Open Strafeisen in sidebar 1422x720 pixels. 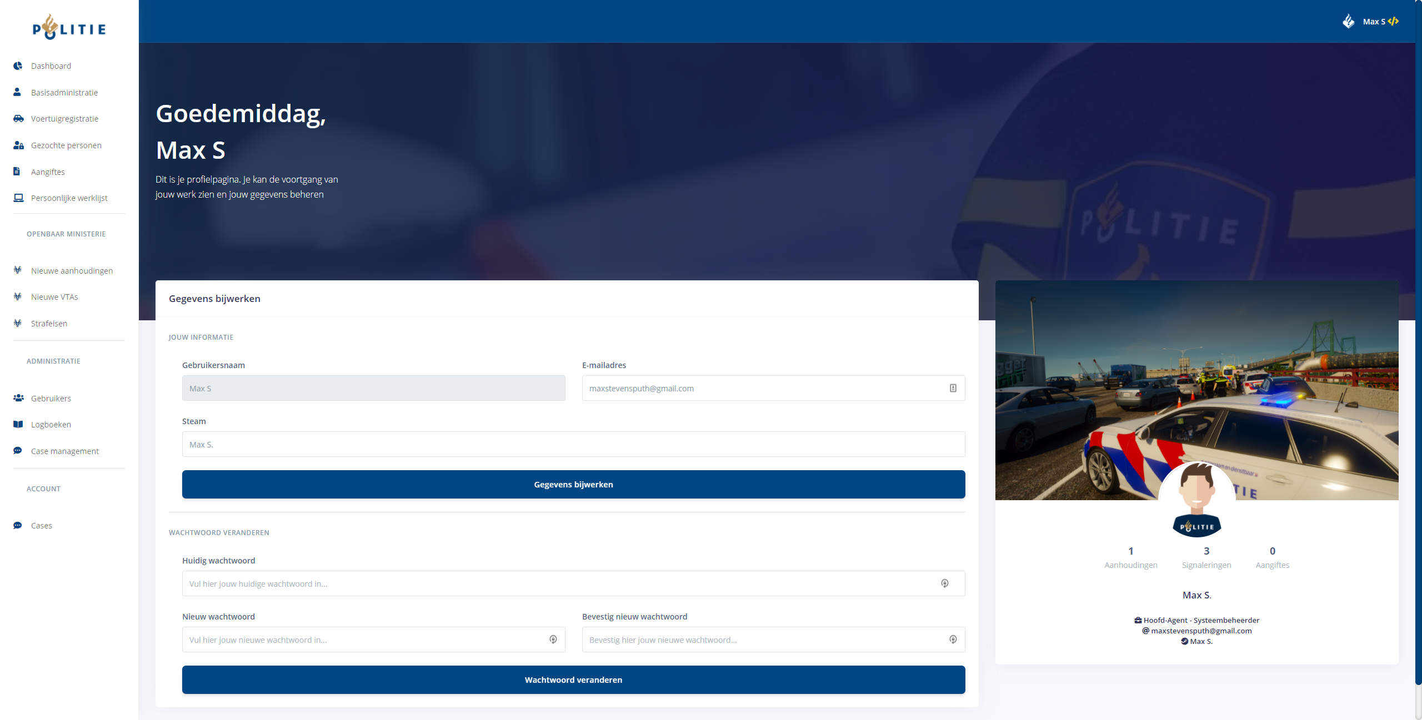tap(49, 323)
